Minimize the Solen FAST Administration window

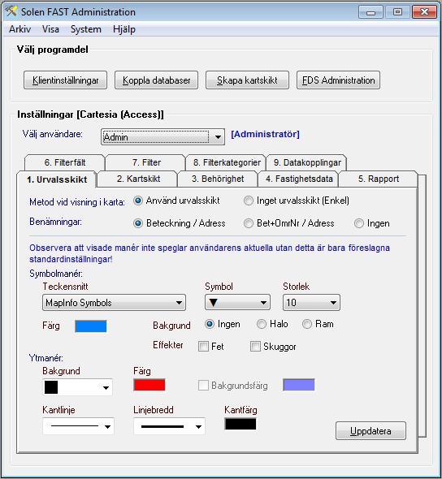pyautogui.click(x=370, y=12)
